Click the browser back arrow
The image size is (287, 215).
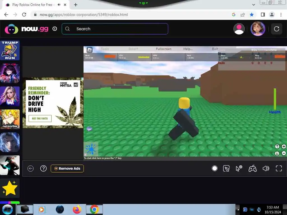click(x=6, y=15)
